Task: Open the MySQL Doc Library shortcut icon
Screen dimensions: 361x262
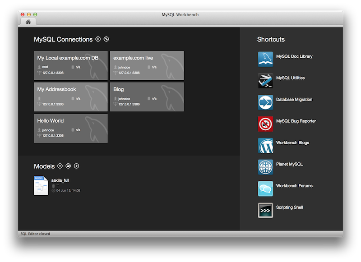Action: coord(265,59)
